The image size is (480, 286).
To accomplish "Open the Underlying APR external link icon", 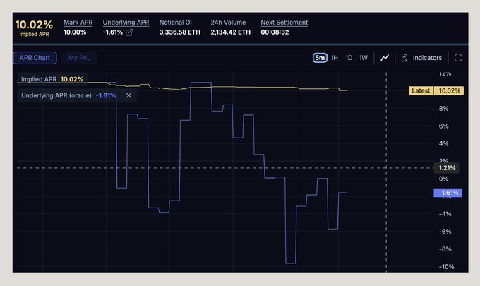I will [129, 32].
